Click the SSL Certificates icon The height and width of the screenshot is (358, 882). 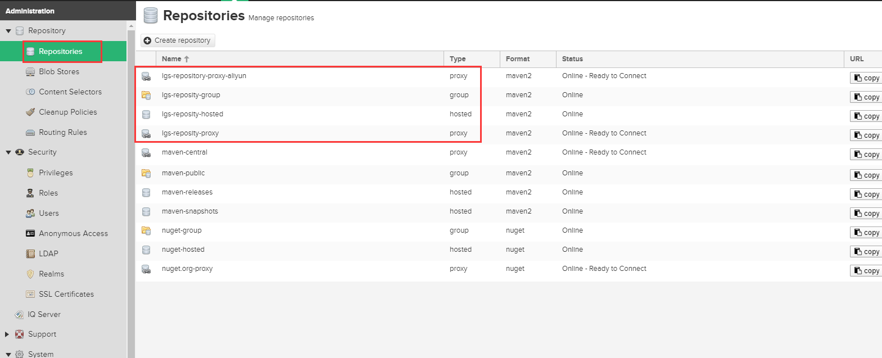coord(30,294)
